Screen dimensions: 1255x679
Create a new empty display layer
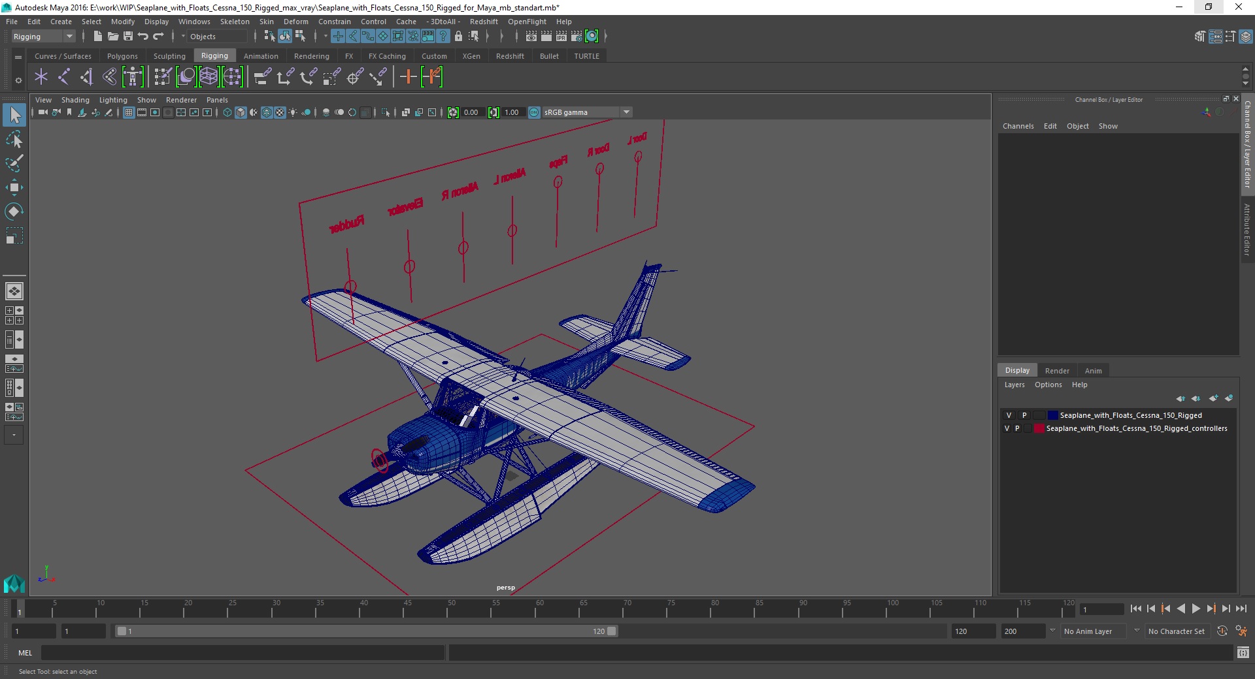tap(1214, 398)
